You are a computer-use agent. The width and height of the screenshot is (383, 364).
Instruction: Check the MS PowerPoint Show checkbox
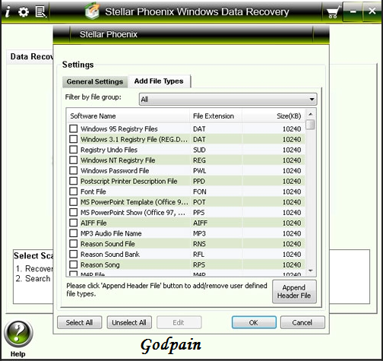tap(74, 212)
